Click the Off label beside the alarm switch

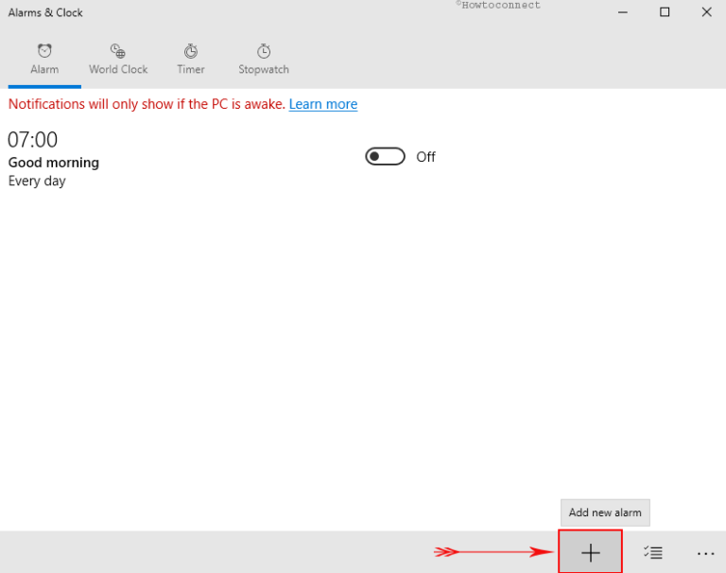pyautogui.click(x=425, y=157)
